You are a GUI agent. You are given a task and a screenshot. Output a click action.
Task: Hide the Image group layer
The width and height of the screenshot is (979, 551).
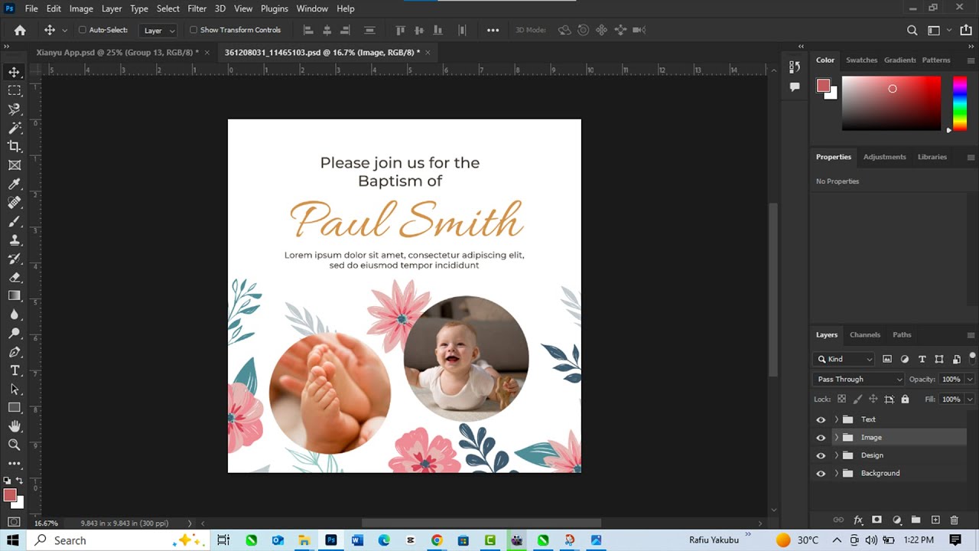(821, 438)
